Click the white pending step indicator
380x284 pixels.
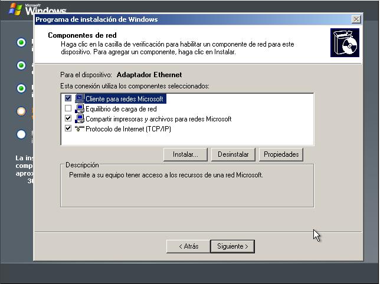point(21,134)
